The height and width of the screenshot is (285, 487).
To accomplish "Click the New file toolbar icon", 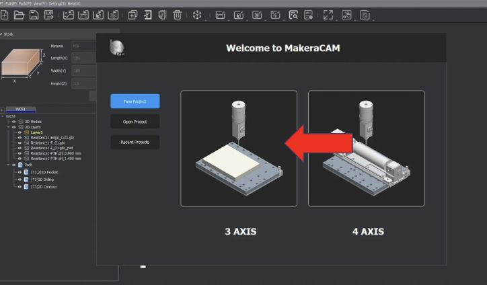I will coord(4,15).
